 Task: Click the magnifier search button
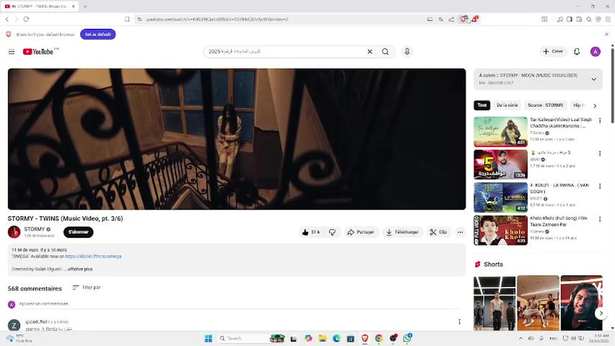click(385, 51)
